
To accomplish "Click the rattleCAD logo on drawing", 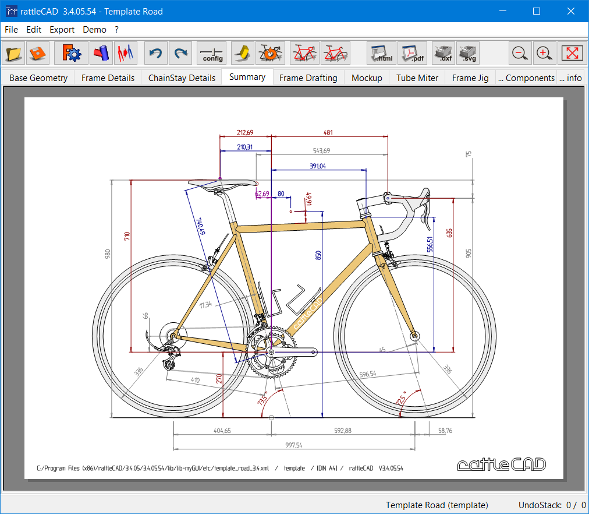I will point(501,464).
